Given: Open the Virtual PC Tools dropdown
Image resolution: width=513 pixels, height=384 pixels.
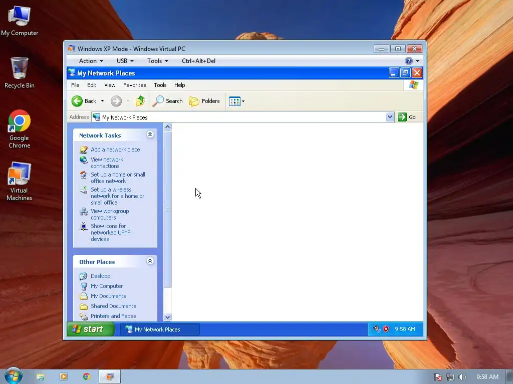Looking at the screenshot, I should 158,60.
